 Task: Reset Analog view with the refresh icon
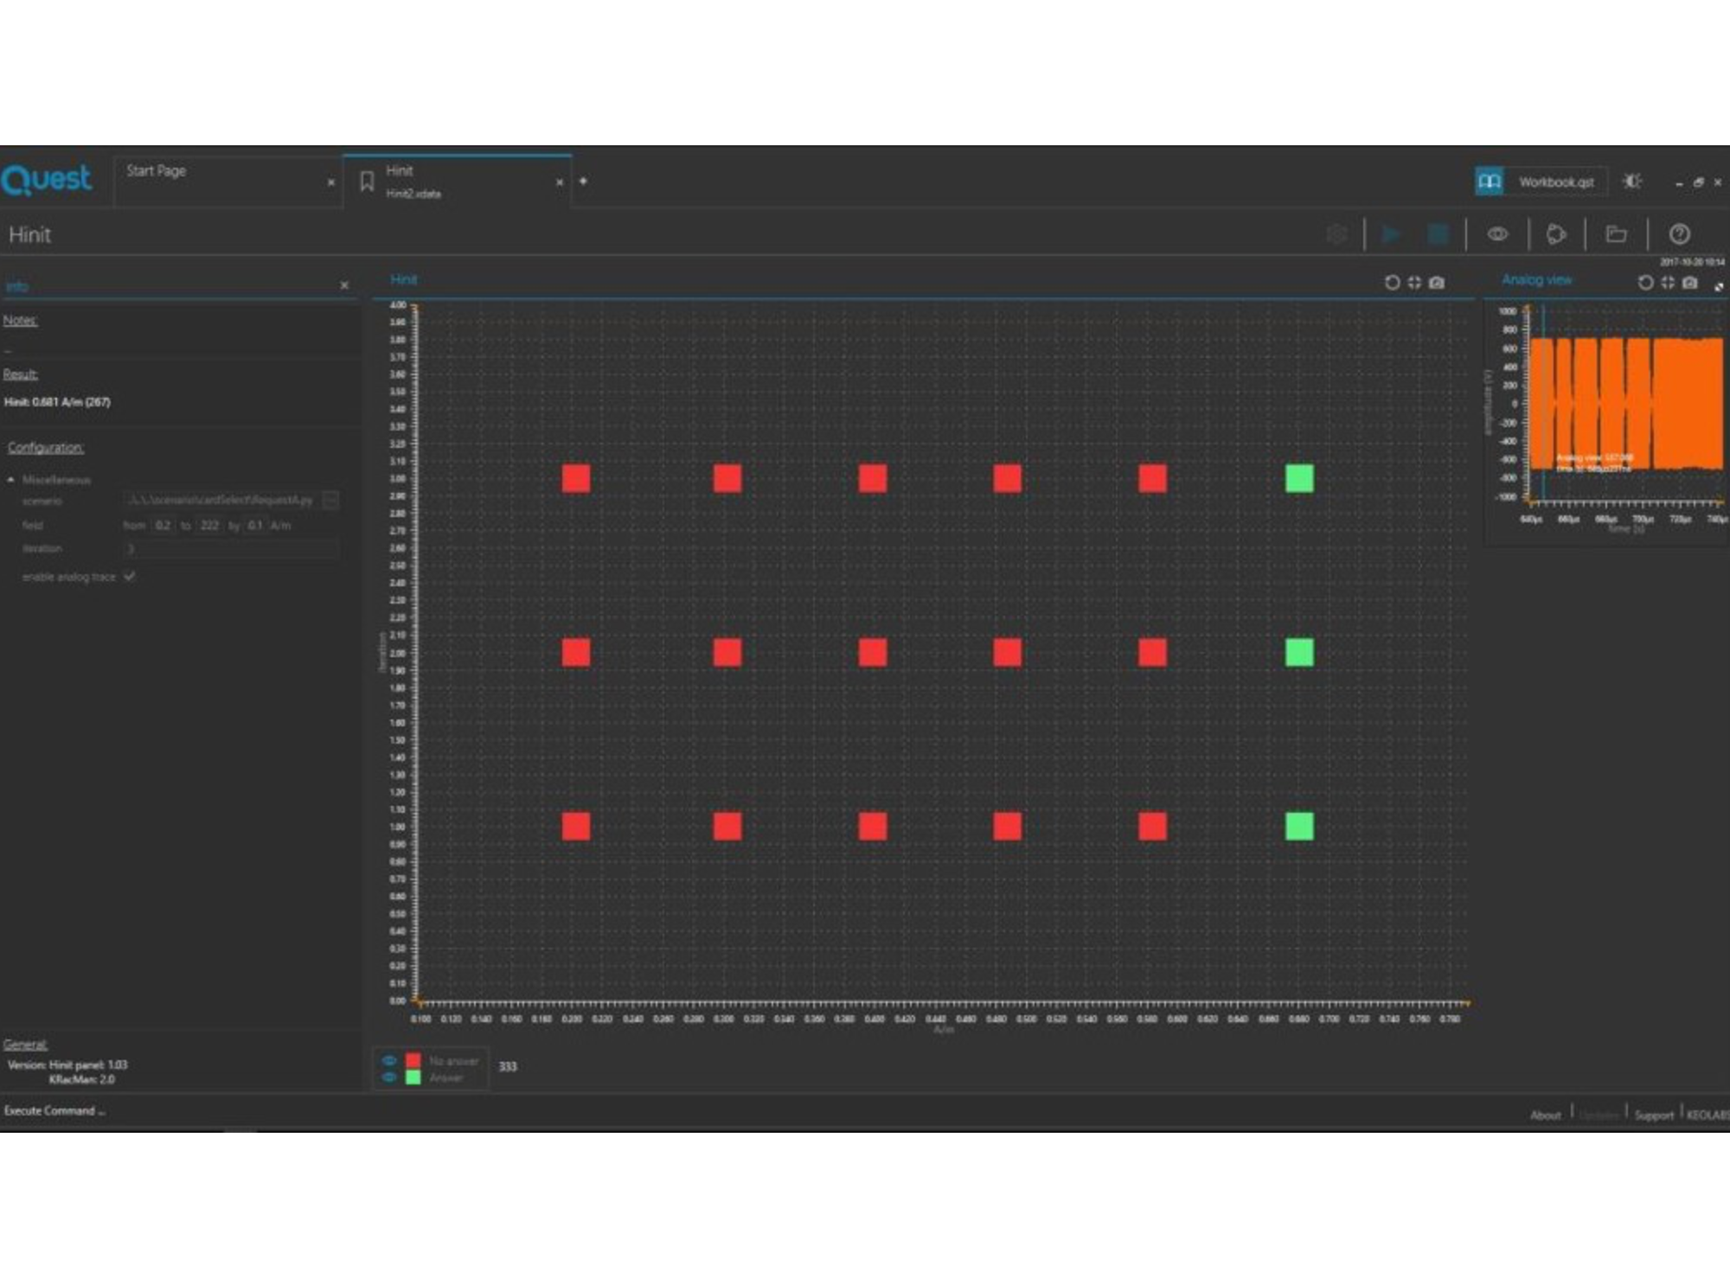(x=1645, y=283)
